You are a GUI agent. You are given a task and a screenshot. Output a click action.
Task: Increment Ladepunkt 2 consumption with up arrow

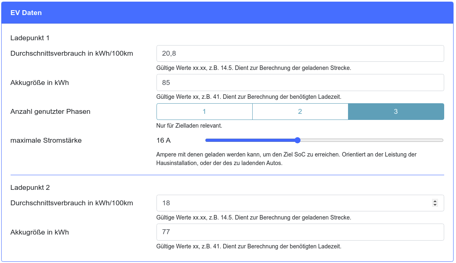435,201
